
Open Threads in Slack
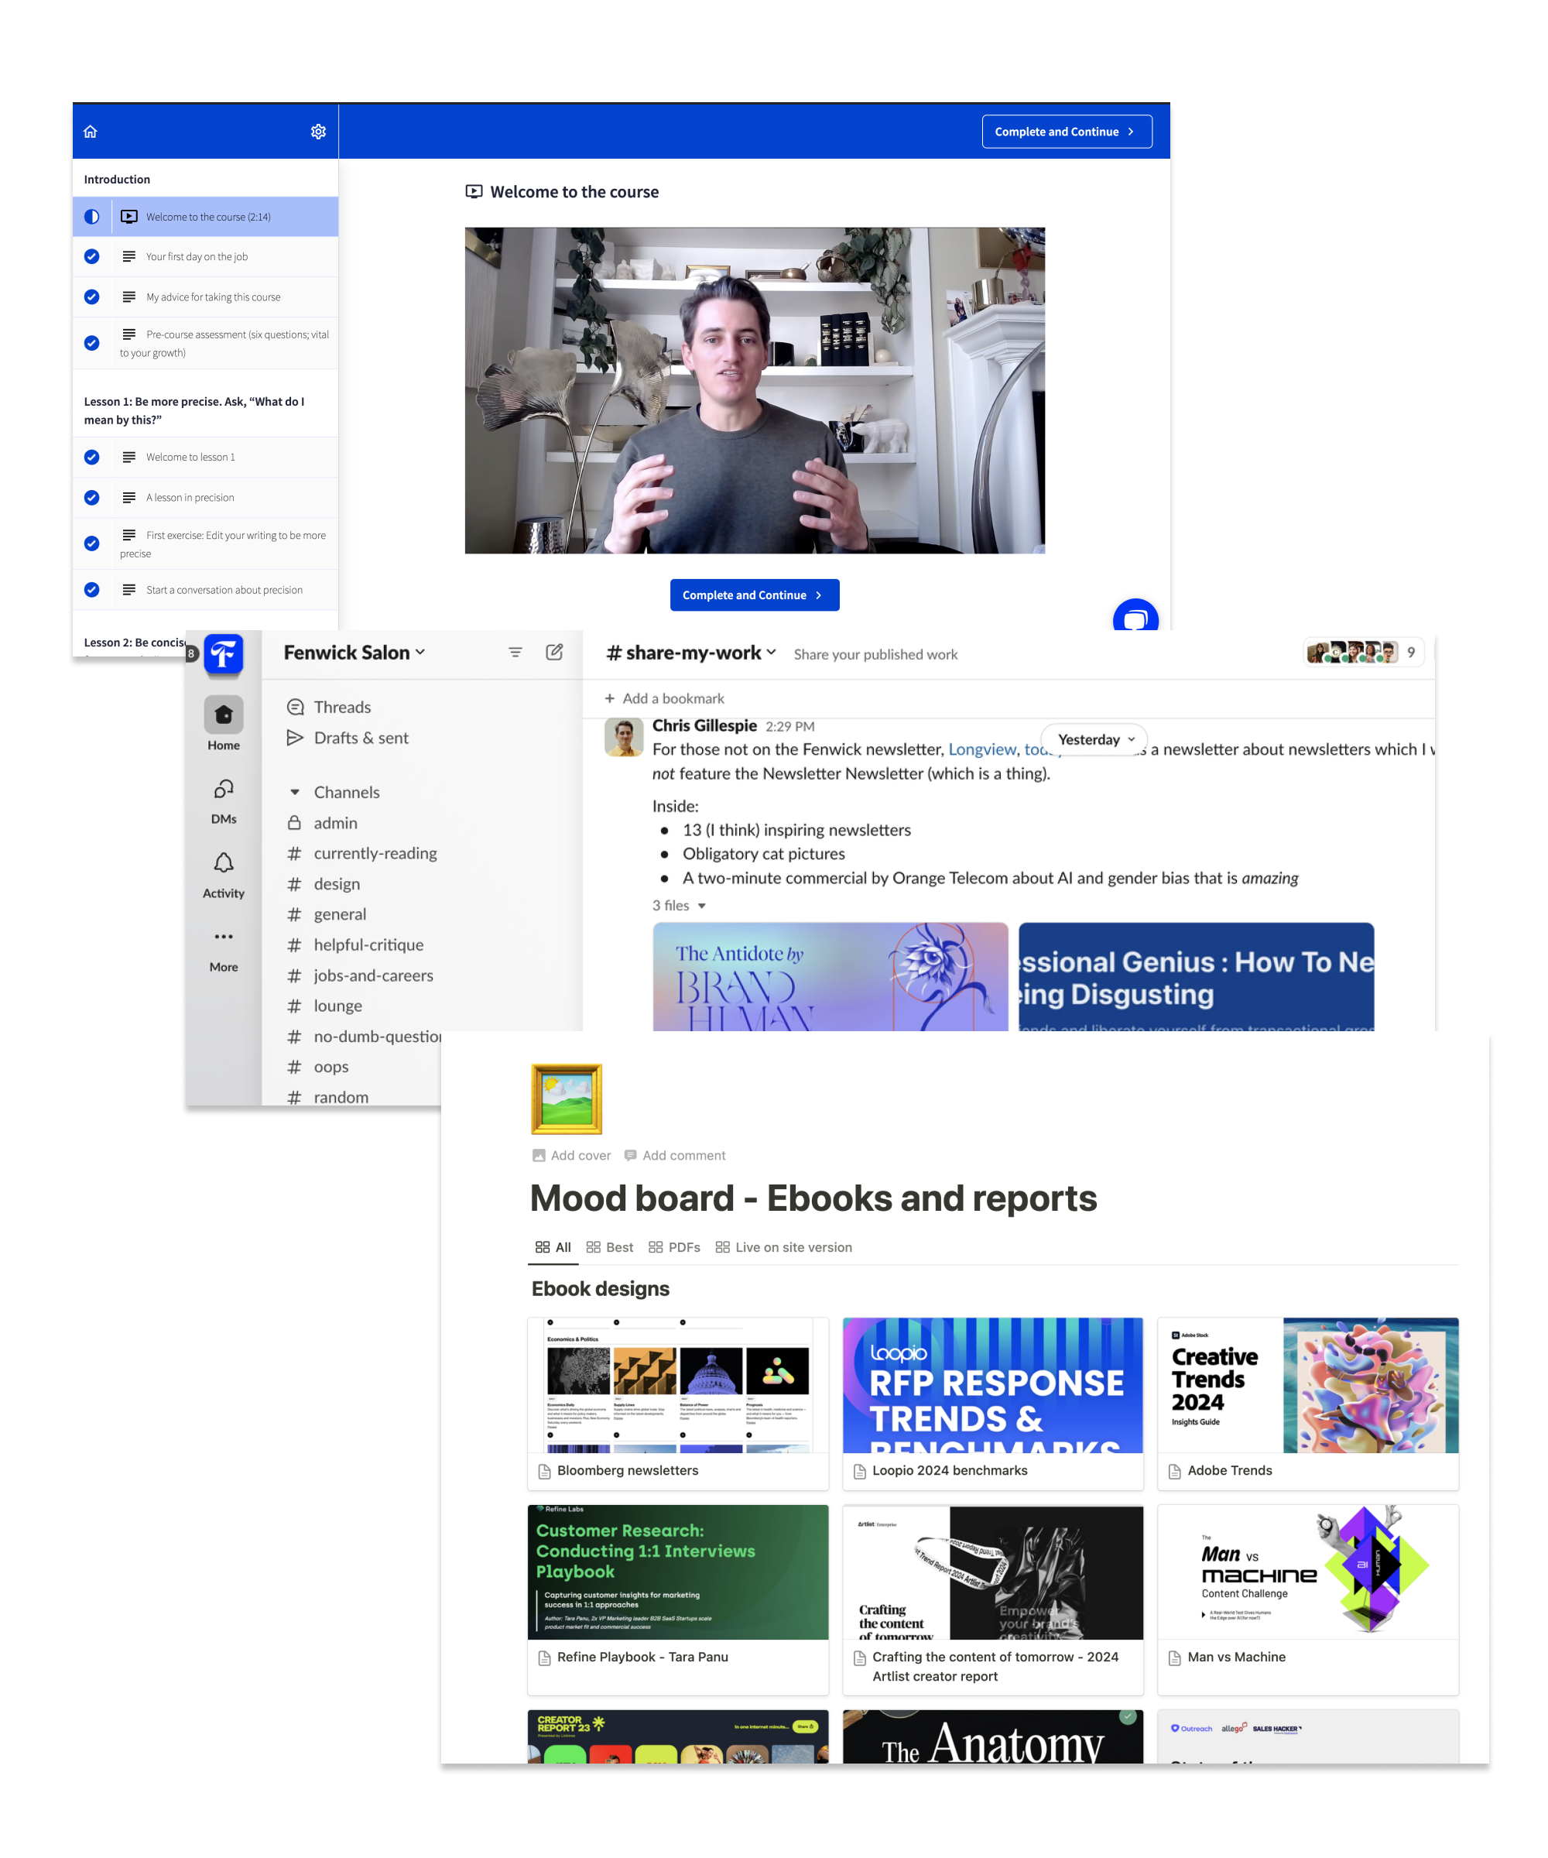[x=329, y=708]
